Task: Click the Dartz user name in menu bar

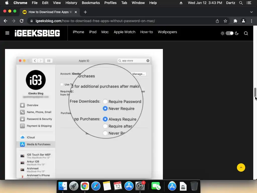Action: [x=230, y=3]
